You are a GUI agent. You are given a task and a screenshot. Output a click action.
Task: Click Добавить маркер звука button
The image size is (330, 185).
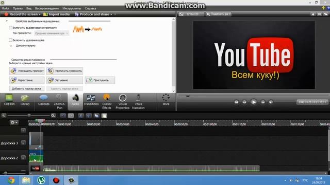point(27,89)
